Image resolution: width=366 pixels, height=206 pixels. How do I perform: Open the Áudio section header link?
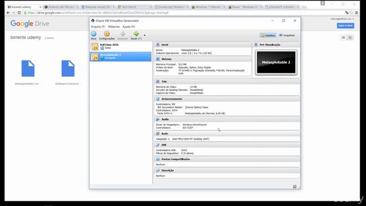tap(165, 119)
